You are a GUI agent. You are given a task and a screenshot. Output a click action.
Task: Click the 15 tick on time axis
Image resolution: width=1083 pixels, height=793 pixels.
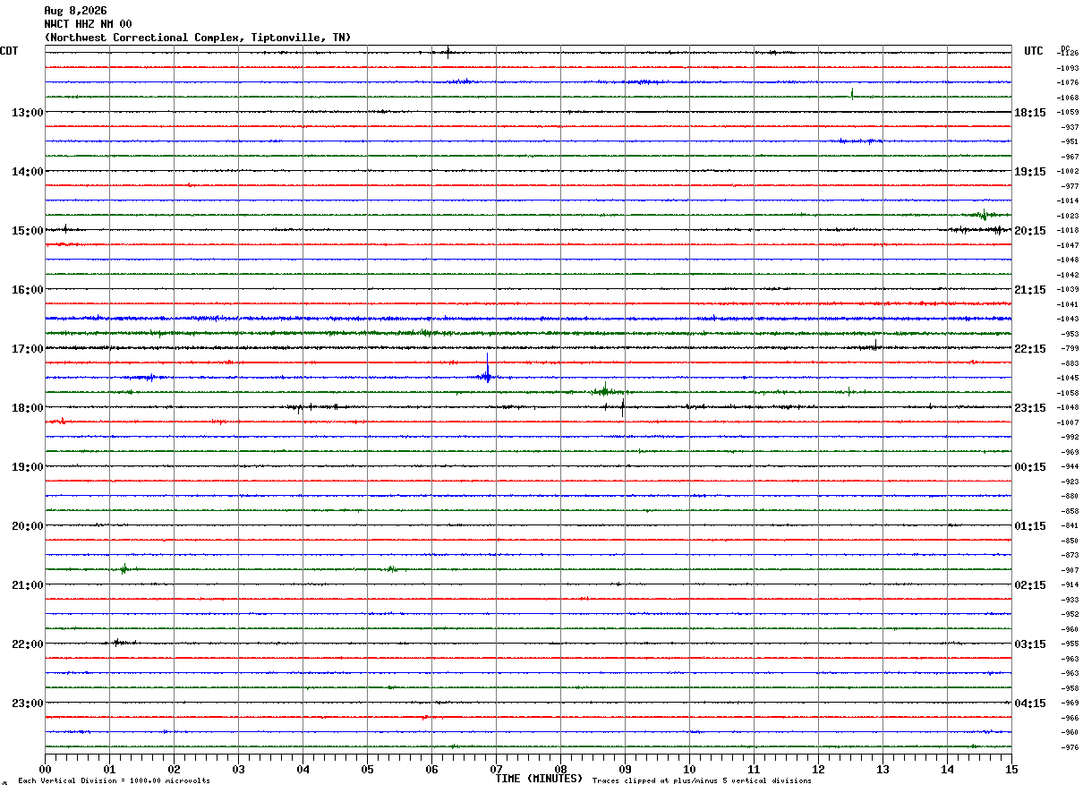click(x=1011, y=769)
